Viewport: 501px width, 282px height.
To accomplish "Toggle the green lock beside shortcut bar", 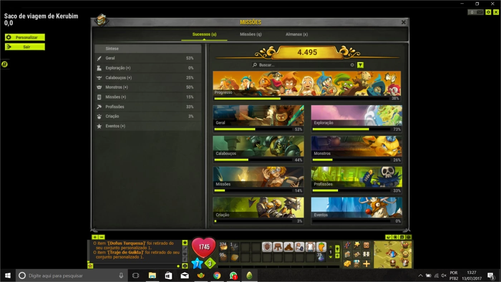I will pyautogui.click(x=337, y=249).
